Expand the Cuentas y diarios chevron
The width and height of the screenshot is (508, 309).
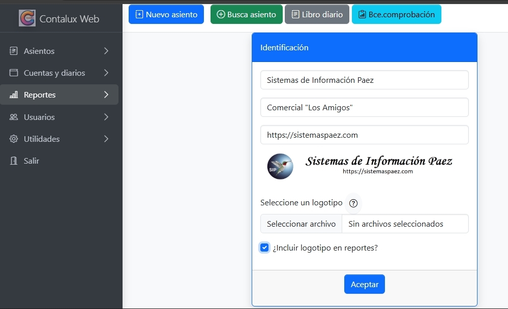[106, 73]
